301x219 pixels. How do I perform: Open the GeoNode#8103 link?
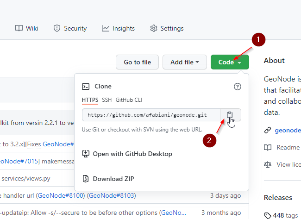tap(112, 195)
